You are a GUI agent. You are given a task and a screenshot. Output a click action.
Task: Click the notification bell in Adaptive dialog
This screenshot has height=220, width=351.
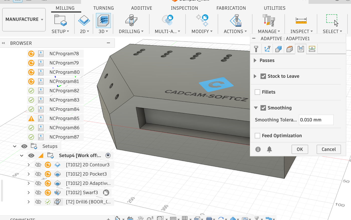click(x=269, y=149)
